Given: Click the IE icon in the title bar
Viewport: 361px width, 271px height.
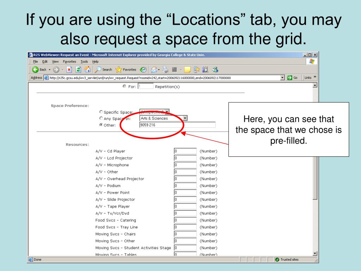Looking at the screenshot, I should click(x=31, y=55).
